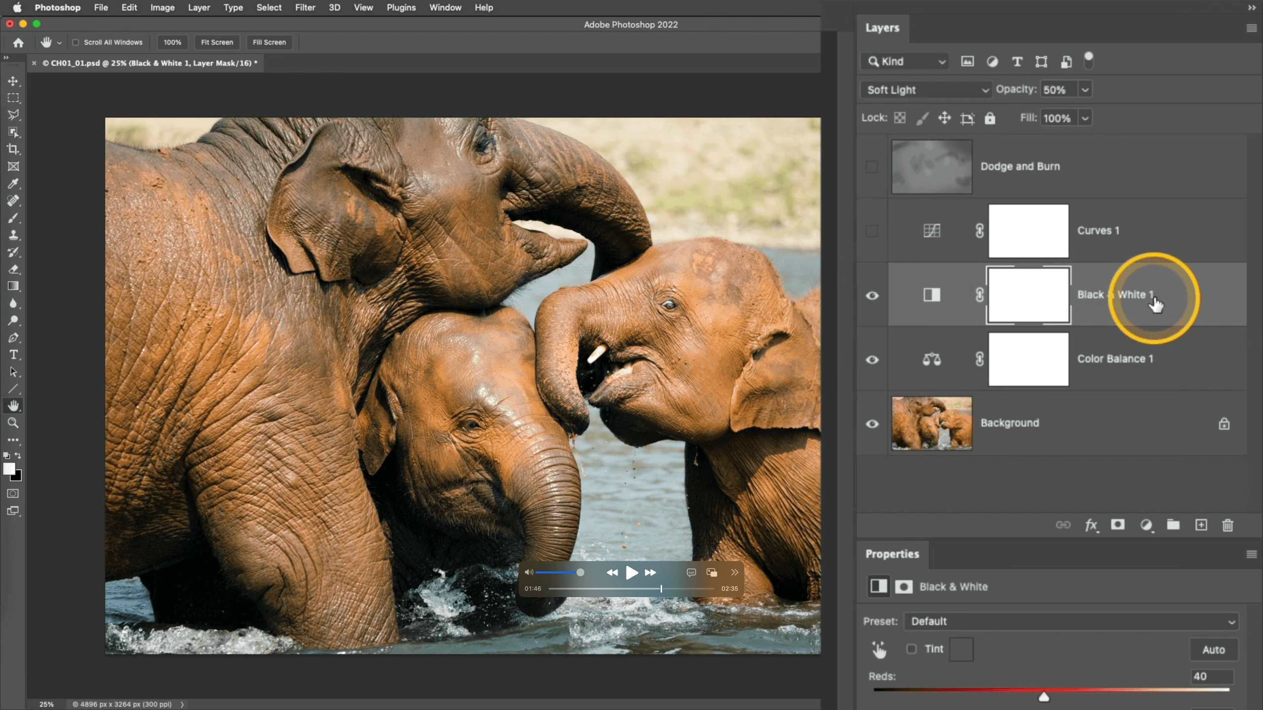Image resolution: width=1263 pixels, height=710 pixels.
Task: Select the Clone Stamp tool
Action: [13, 235]
